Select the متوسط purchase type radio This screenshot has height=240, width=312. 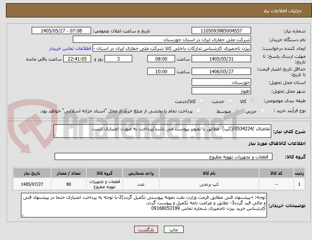[x=237, y=110]
